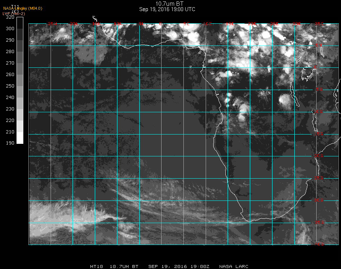Click the 260 value on the color scale
Screen dimensions: 341x269
(x=10, y=75)
